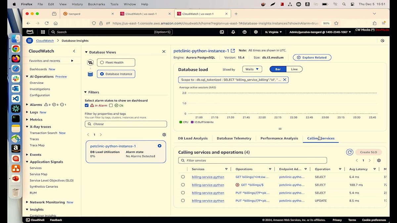Image resolution: width=397 pixels, height=223 pixels.
Task: Select the Database Instance view
Action: pos(116,74)
